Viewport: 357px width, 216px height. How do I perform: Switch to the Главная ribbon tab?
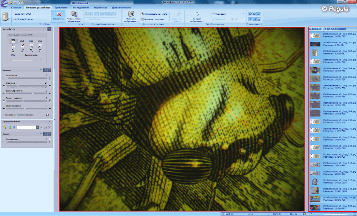pyautogui.click(x=16, y=8)
